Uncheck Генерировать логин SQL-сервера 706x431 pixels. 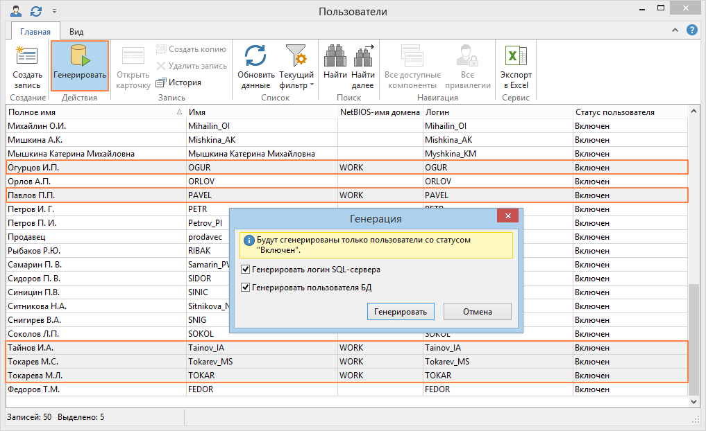(x=244, y=270)
